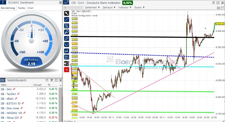The image size is (225, 122).
Task: Click the Marktübersicht list menu icon
Action: pyautogui.click(x=3, y=80)
